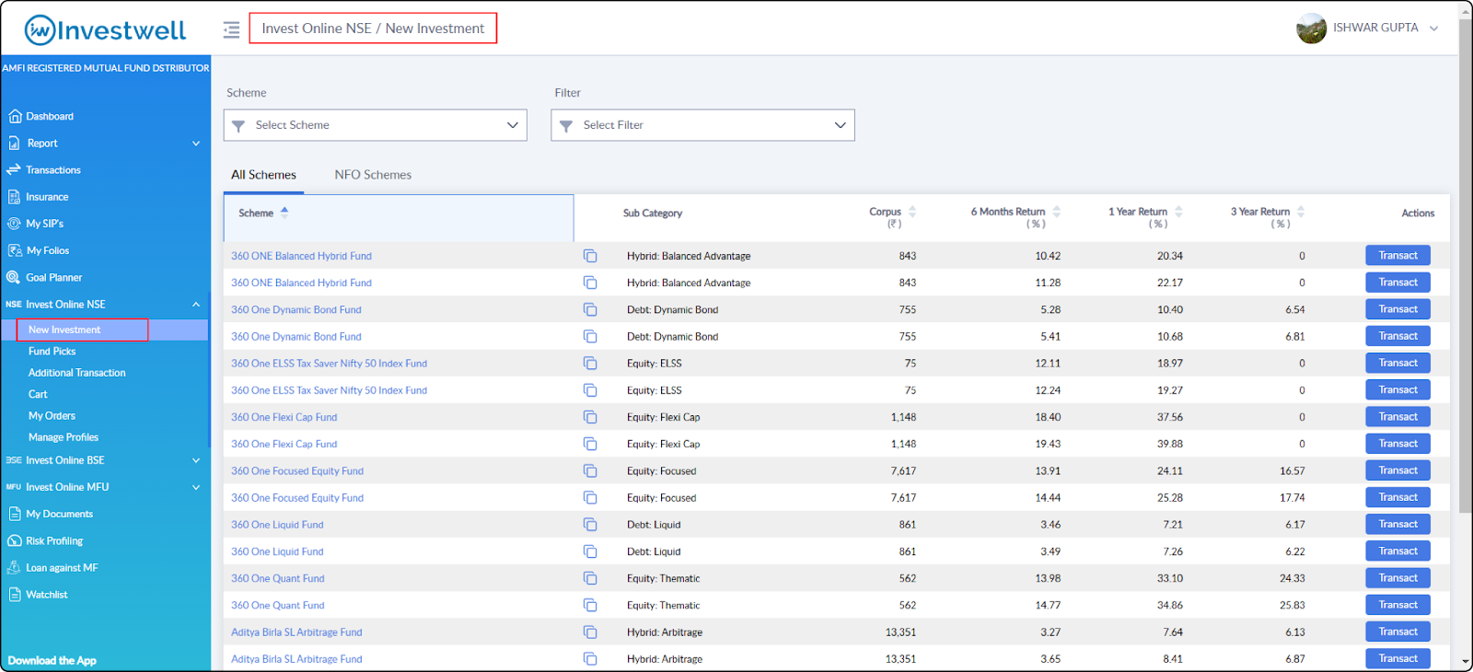The height and width of the screenshot is (672, 1473).
Task: Open My Orders menu item
Action: pos(52,416)
